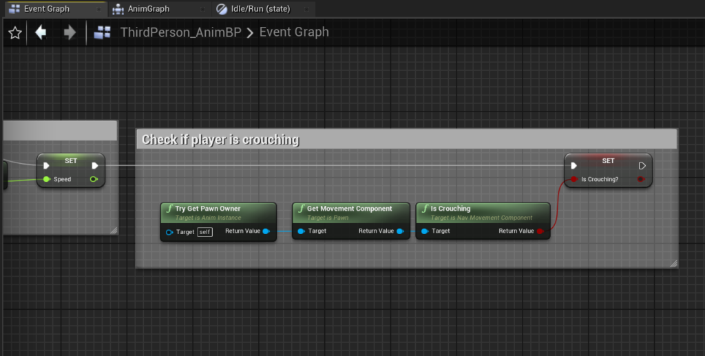This screenshot has height=356, width=705.
Task: Select the Event Graph tab
Action: point(46,9)
